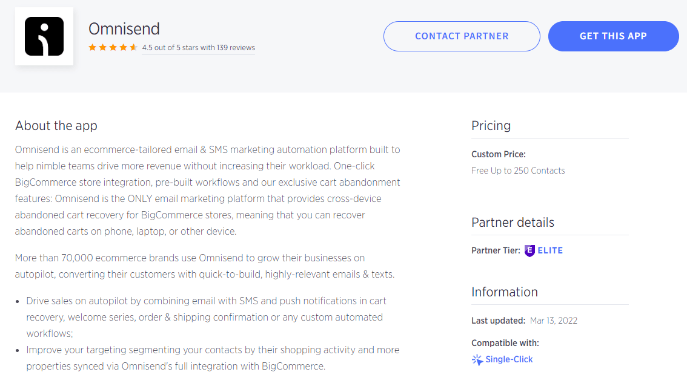The image size is (687, 372).
Task: Click the Pricing heading
Action: (491, 126)
